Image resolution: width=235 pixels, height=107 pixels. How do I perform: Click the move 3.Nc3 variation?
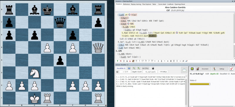click(x=122, y=45)
